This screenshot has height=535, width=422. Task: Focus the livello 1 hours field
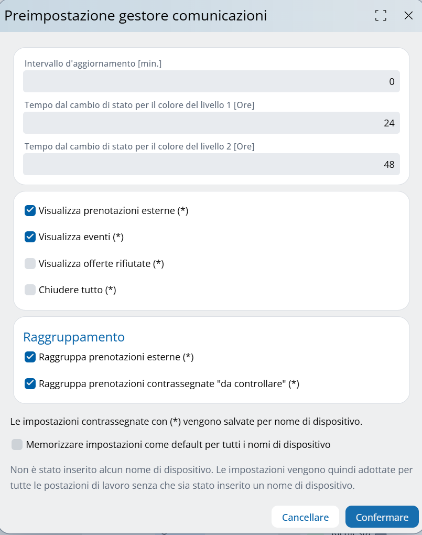click(211, 123)
